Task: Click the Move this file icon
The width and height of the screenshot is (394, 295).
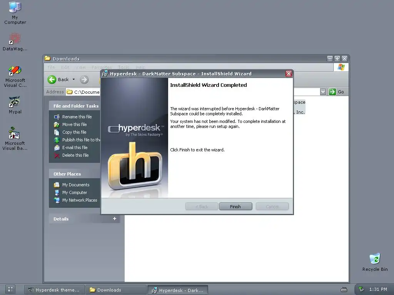Action: point(57,124)
